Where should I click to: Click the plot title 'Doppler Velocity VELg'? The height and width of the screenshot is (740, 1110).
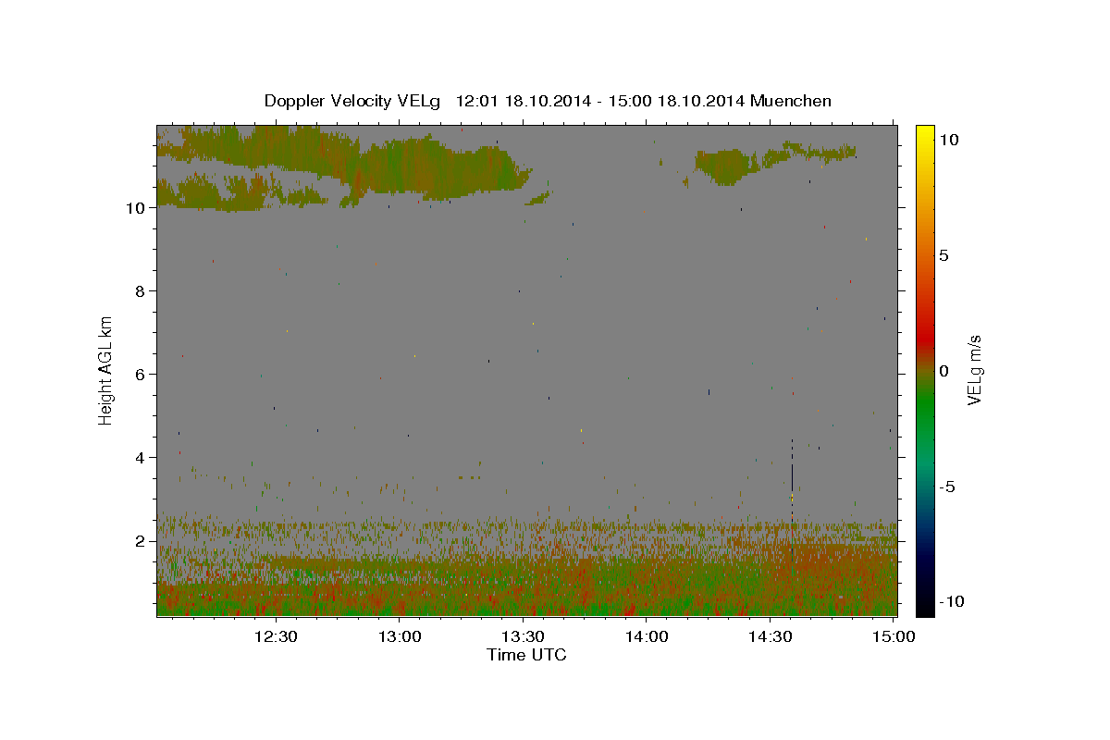(354, 101)
